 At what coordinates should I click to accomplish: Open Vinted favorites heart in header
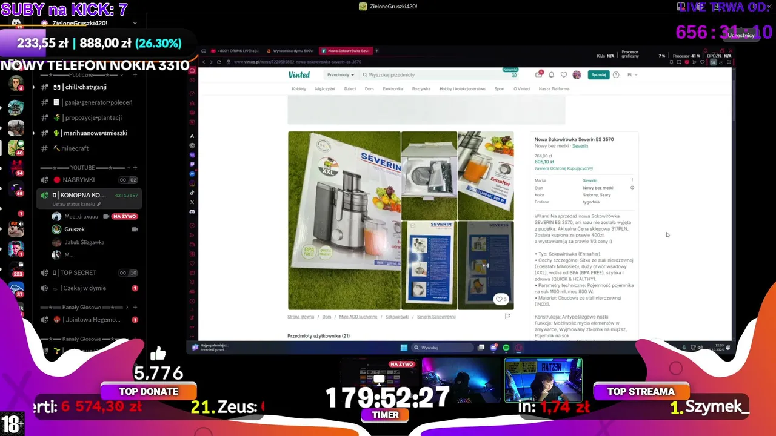coord(564,74)
